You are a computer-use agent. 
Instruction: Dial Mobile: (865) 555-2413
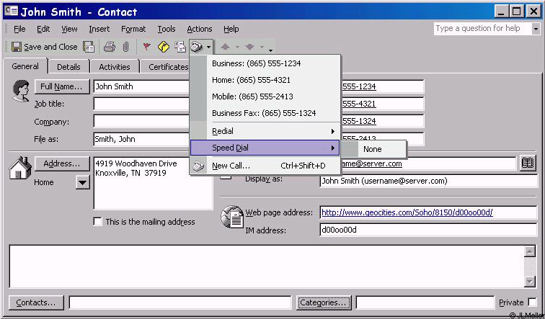pyautogui.click(x=265, y=96)
